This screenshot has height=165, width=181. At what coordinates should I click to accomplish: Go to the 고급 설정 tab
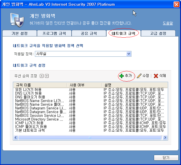[x=158, y=33]
